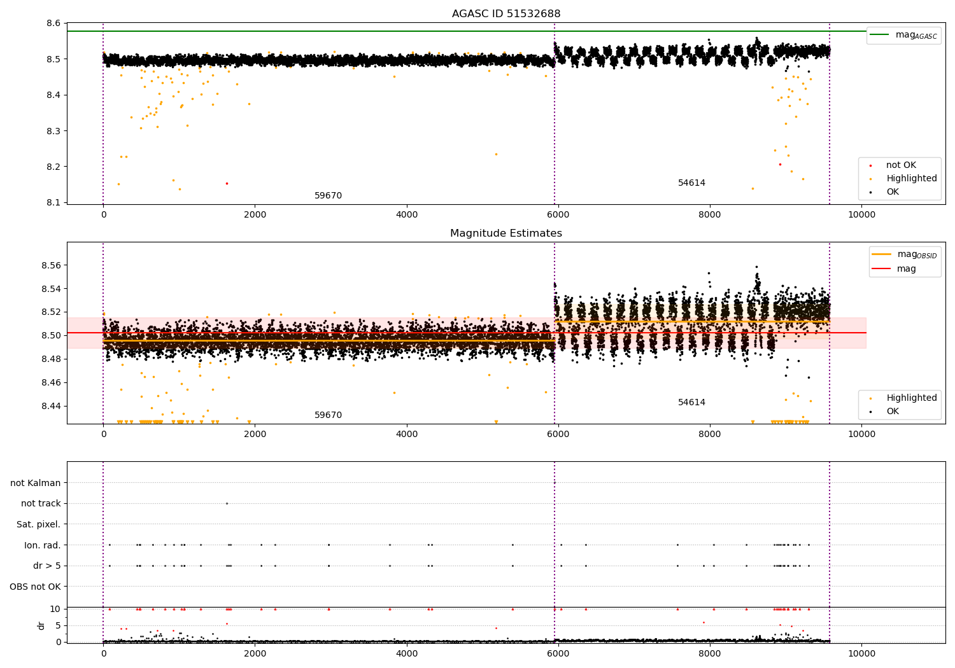Click the 8.6 y-tick of the top plot
Image resolution: width=955 pixels, height=668 pixels.
(x=53, y=24)
